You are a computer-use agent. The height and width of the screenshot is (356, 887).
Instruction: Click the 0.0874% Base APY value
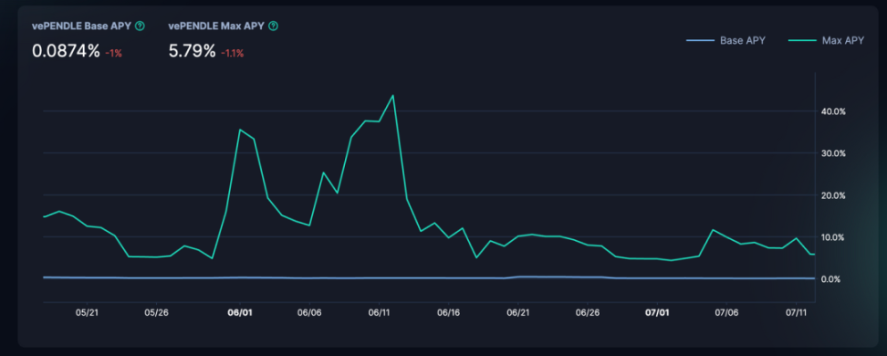[x=67, y=51]
